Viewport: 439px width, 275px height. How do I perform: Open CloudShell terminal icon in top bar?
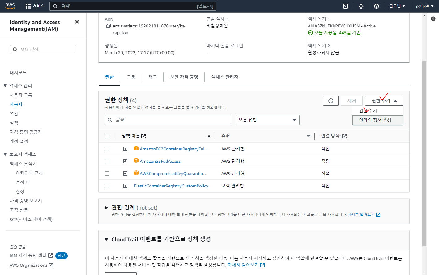pyautogui.click(x=346, y=6)
